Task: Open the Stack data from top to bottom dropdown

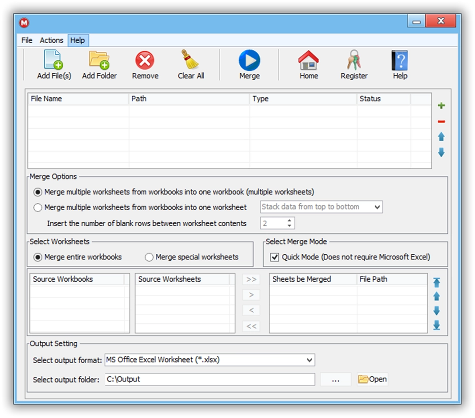Action: pos(322,207)
